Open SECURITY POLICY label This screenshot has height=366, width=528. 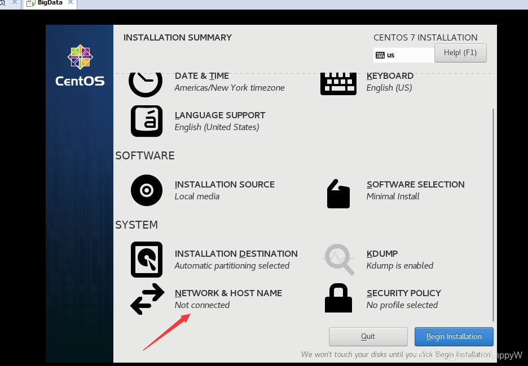404,293
